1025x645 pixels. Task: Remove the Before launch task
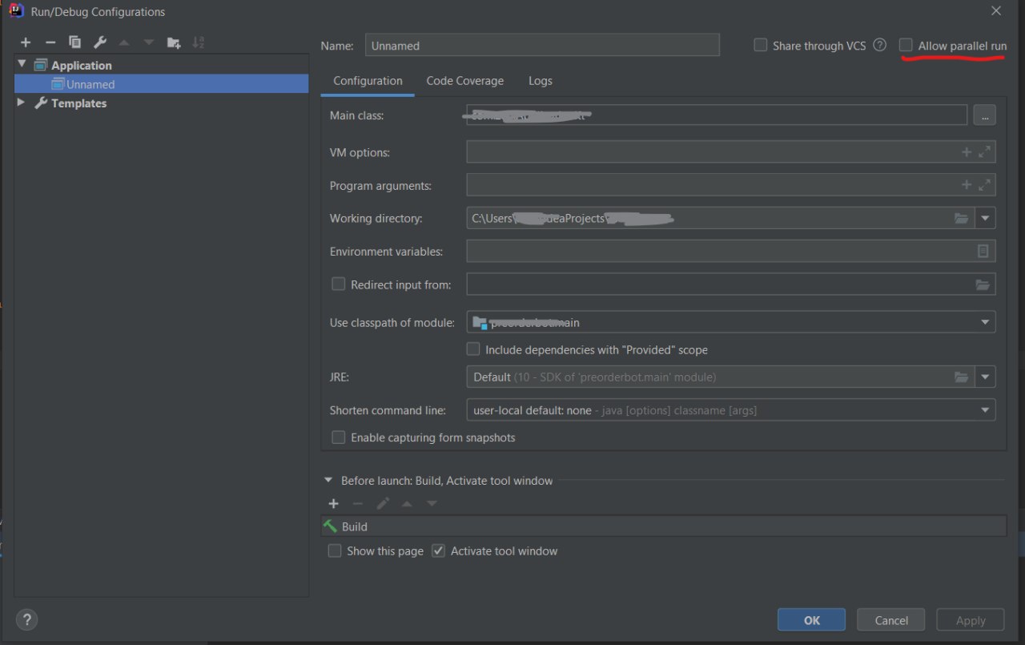point(358,504)
